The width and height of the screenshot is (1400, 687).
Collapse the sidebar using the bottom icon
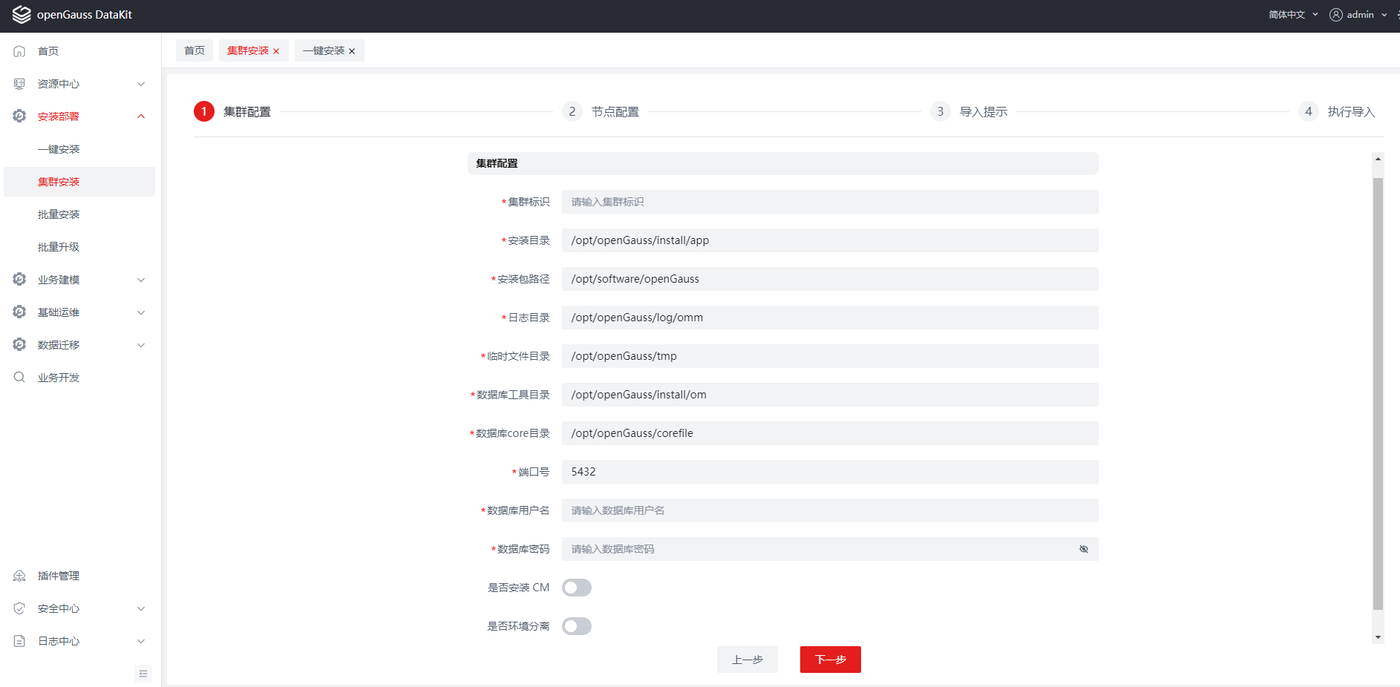[x=143, y=674]
